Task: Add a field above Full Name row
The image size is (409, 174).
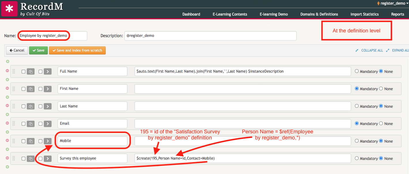Action: tap(7, 61)
